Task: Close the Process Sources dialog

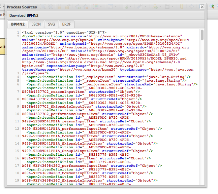Action: click(x=202, y=7)
